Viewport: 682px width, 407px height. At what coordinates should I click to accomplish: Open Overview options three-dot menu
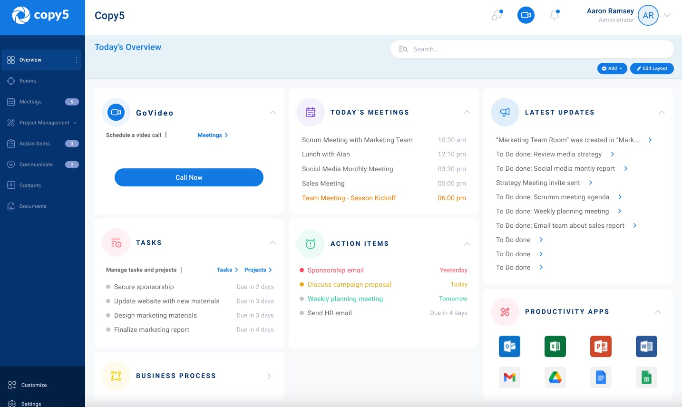[x=77, y=60]
